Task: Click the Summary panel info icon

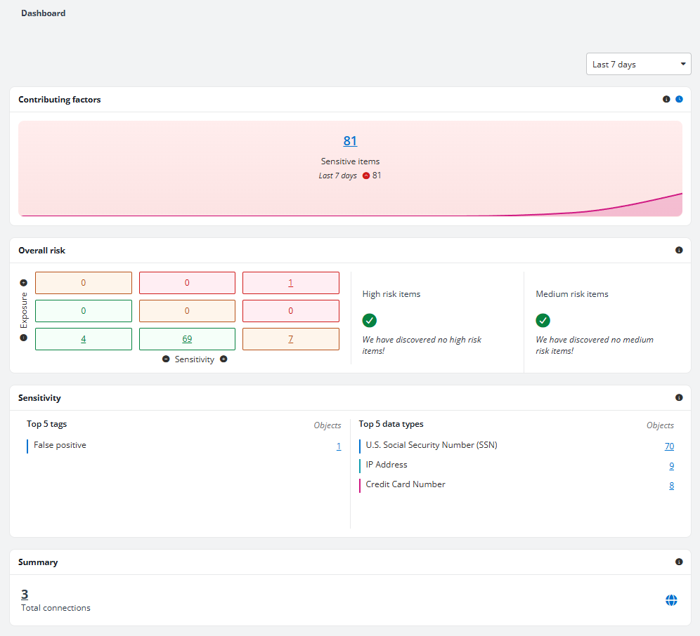Action: (x=679, y=562)
